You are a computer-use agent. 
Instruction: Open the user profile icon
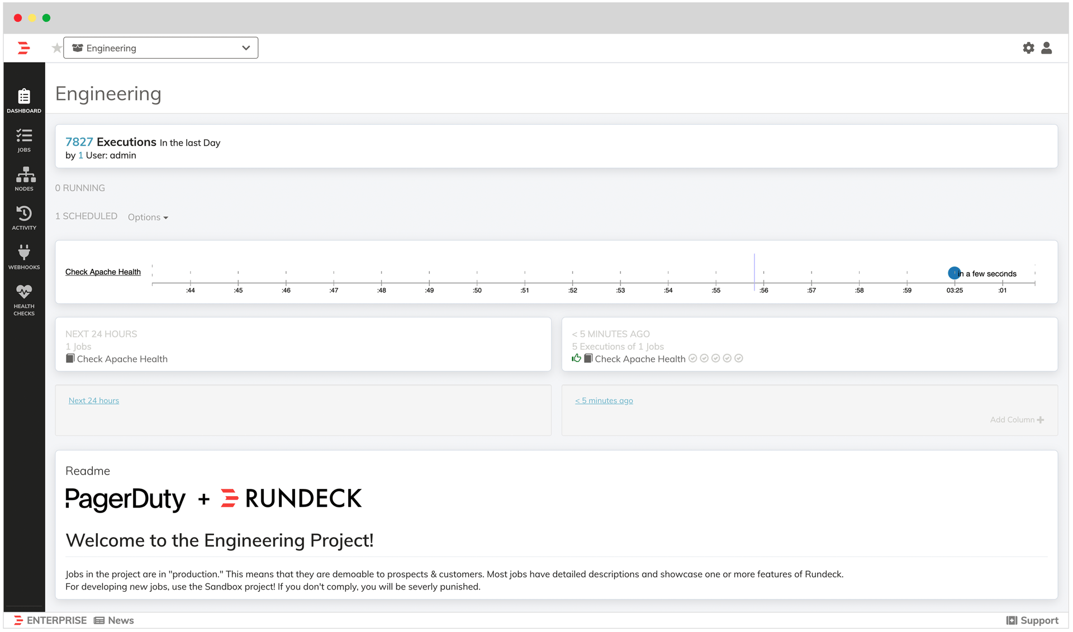[x=1047, y=48]
